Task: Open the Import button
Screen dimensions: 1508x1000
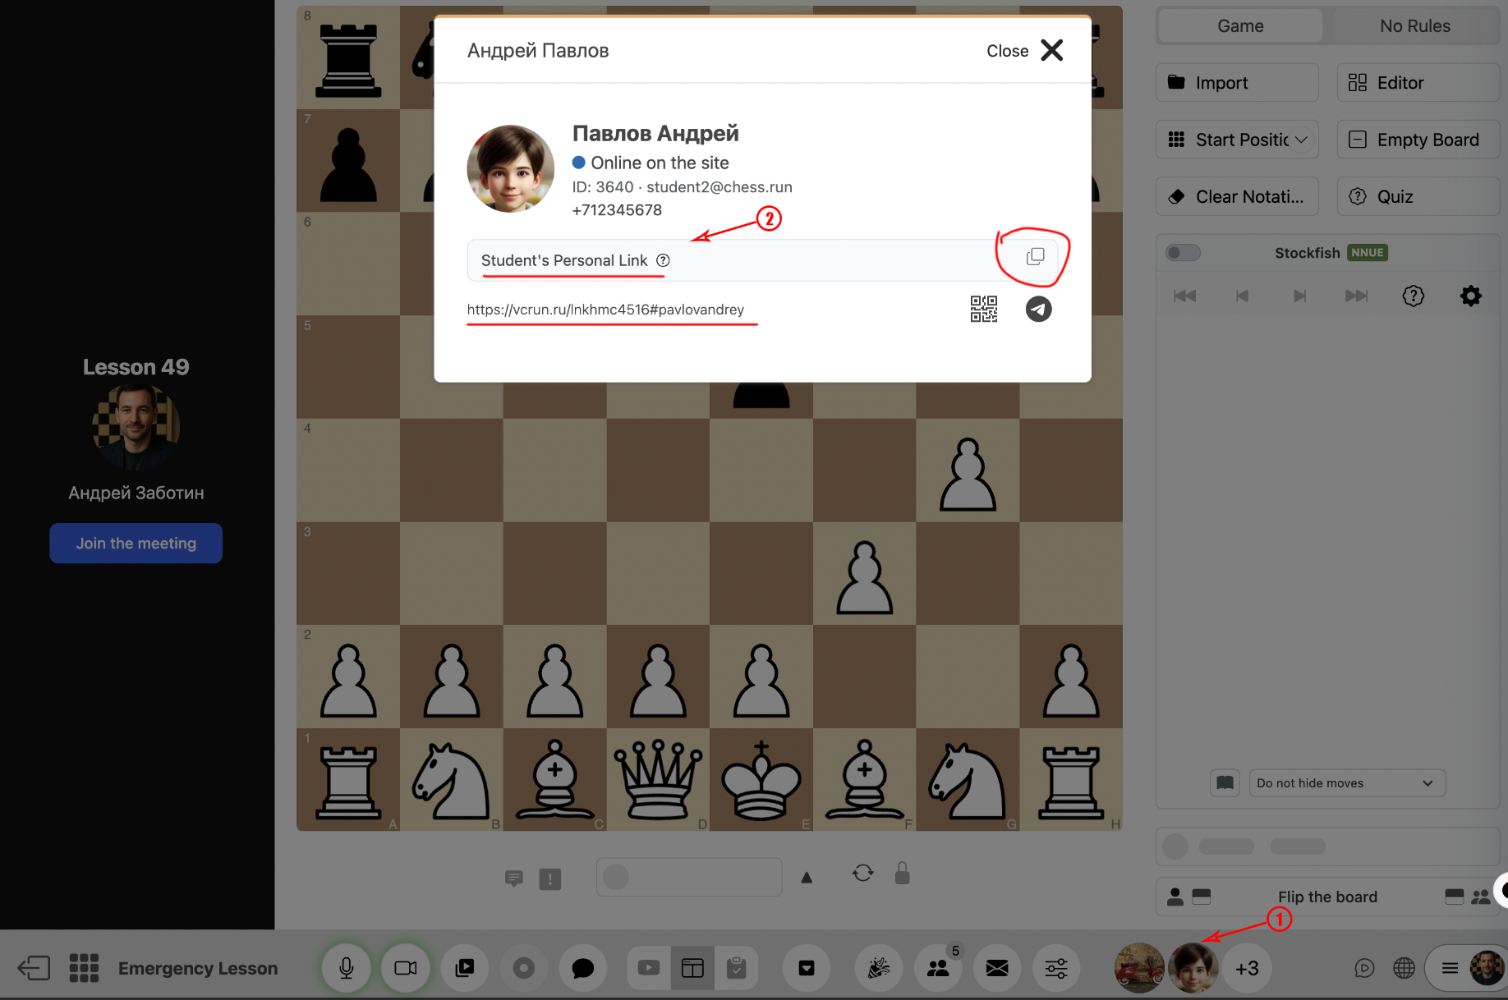Action: pos(1237,83)
